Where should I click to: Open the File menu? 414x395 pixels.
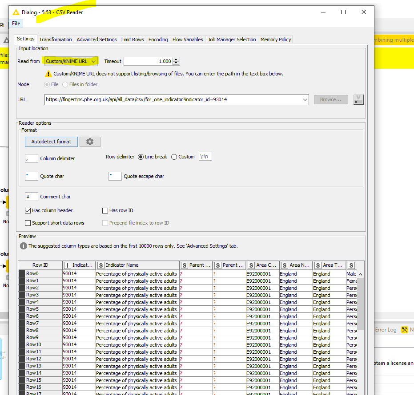pos(16,24)
